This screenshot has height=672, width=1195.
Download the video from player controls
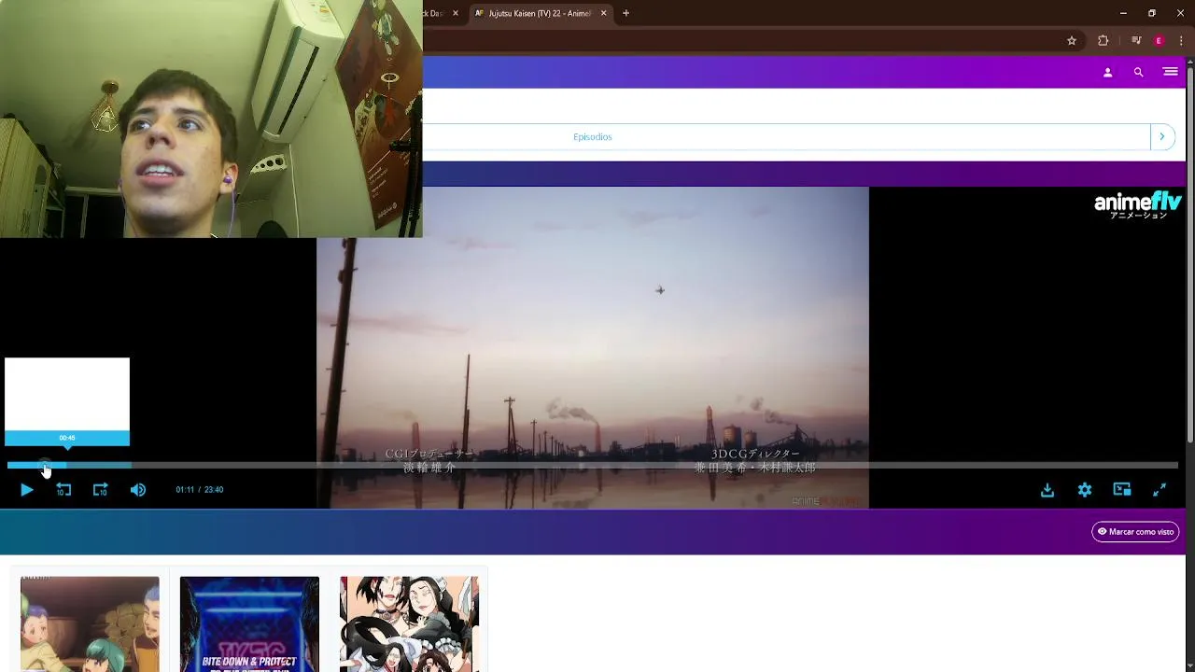click(1047, 490)
